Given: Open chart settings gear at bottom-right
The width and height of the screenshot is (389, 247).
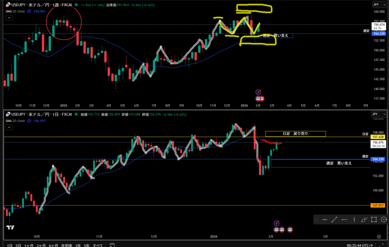Looking at the screenshot, I should 379,236.
